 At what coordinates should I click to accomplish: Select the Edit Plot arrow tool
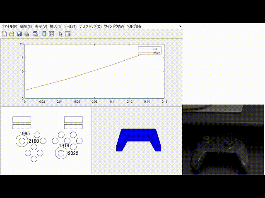61,34
